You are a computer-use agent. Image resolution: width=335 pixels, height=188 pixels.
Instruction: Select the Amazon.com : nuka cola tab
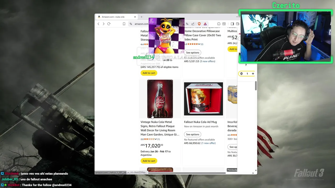coord(116,17)
